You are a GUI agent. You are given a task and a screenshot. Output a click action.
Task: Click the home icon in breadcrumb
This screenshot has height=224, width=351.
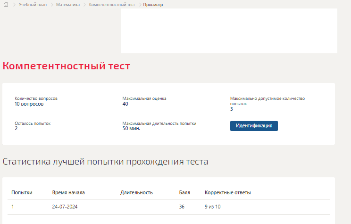point(6,5)
